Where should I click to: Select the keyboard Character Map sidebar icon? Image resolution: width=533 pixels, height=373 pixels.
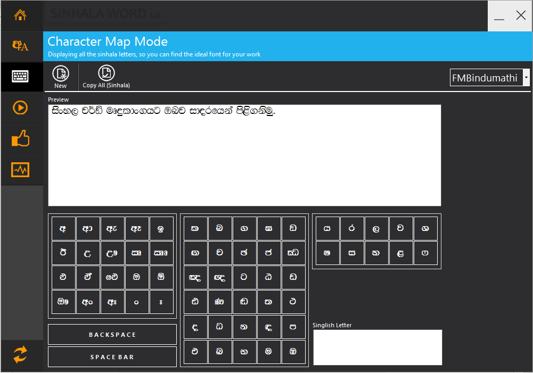(x=20, y=77)
